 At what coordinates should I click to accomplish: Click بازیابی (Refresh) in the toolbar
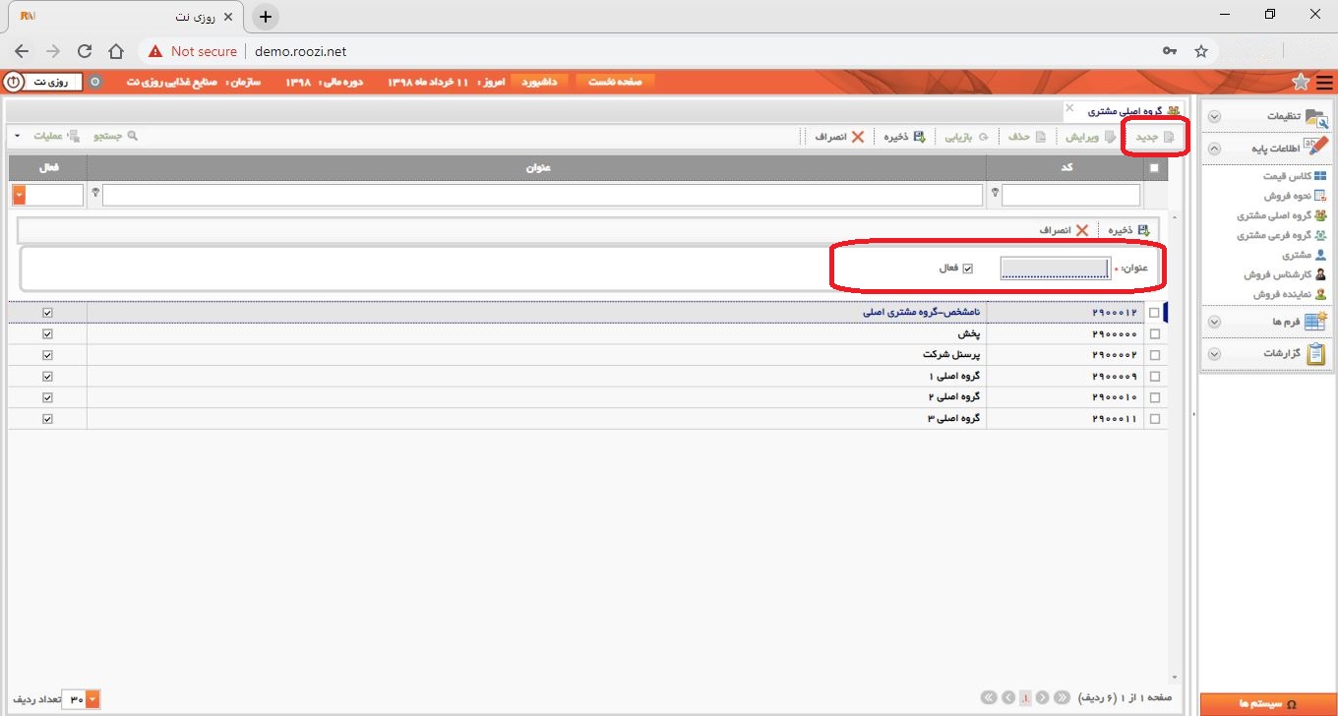pyautogui.click(x=966, y=137)
